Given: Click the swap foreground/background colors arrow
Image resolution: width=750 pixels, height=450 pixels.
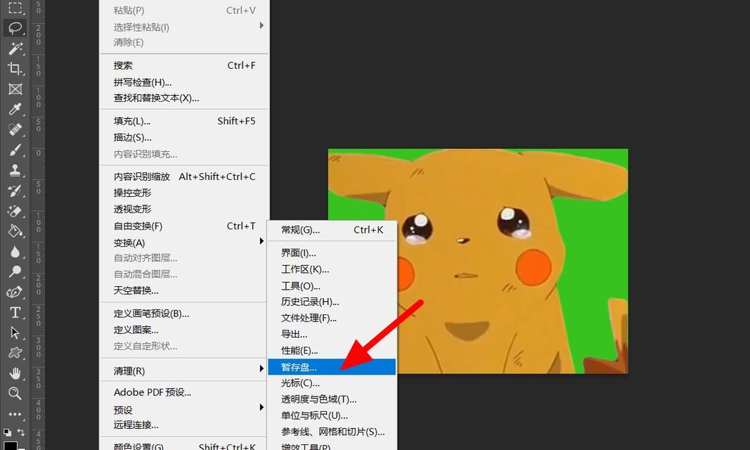Looking at the screenshot, I should pos(21,432).
